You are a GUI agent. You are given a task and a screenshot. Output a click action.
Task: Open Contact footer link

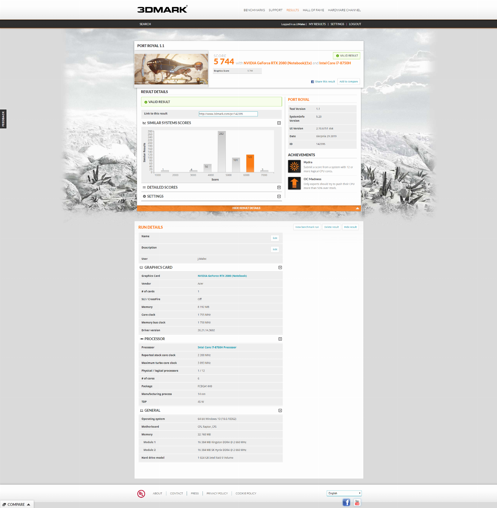pos(176,493)
